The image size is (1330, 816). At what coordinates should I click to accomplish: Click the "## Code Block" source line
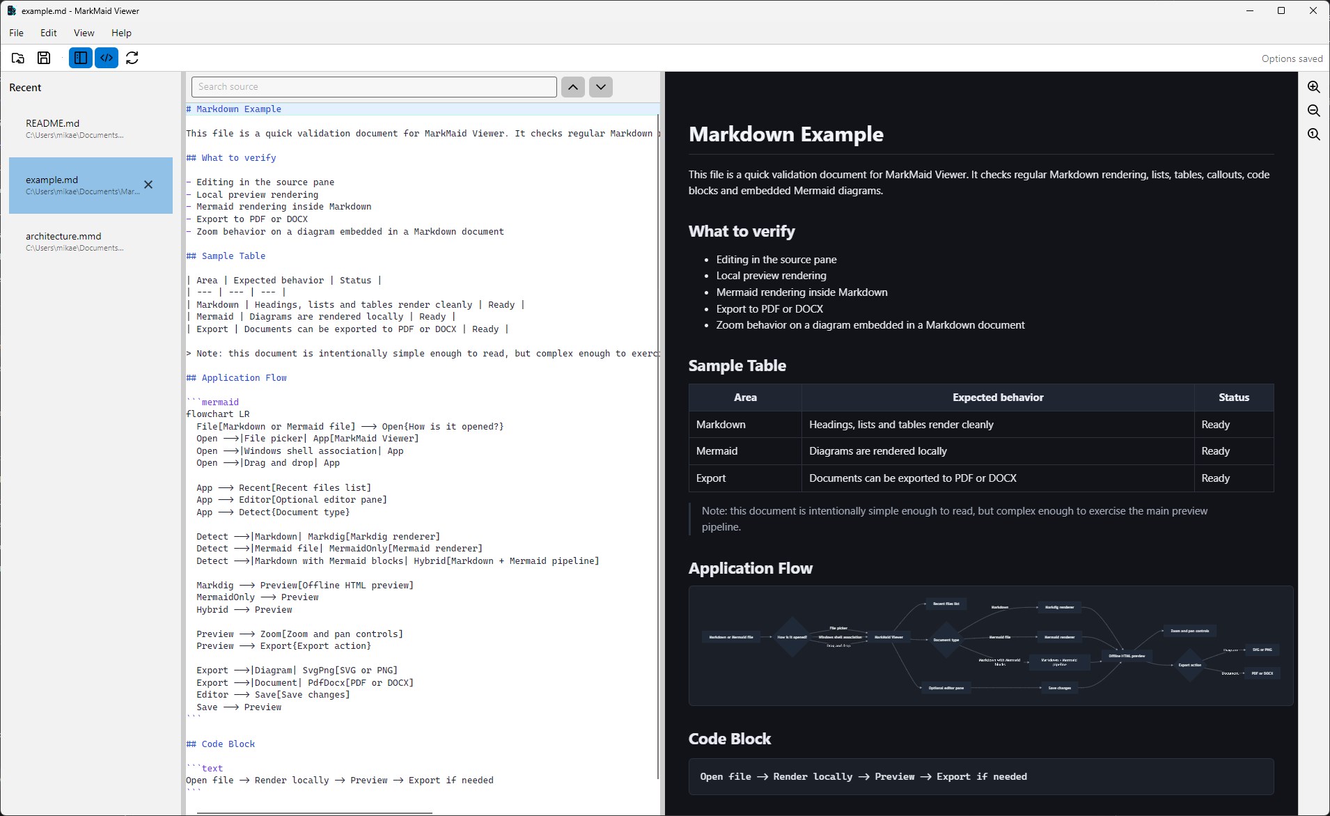point(221,744)
